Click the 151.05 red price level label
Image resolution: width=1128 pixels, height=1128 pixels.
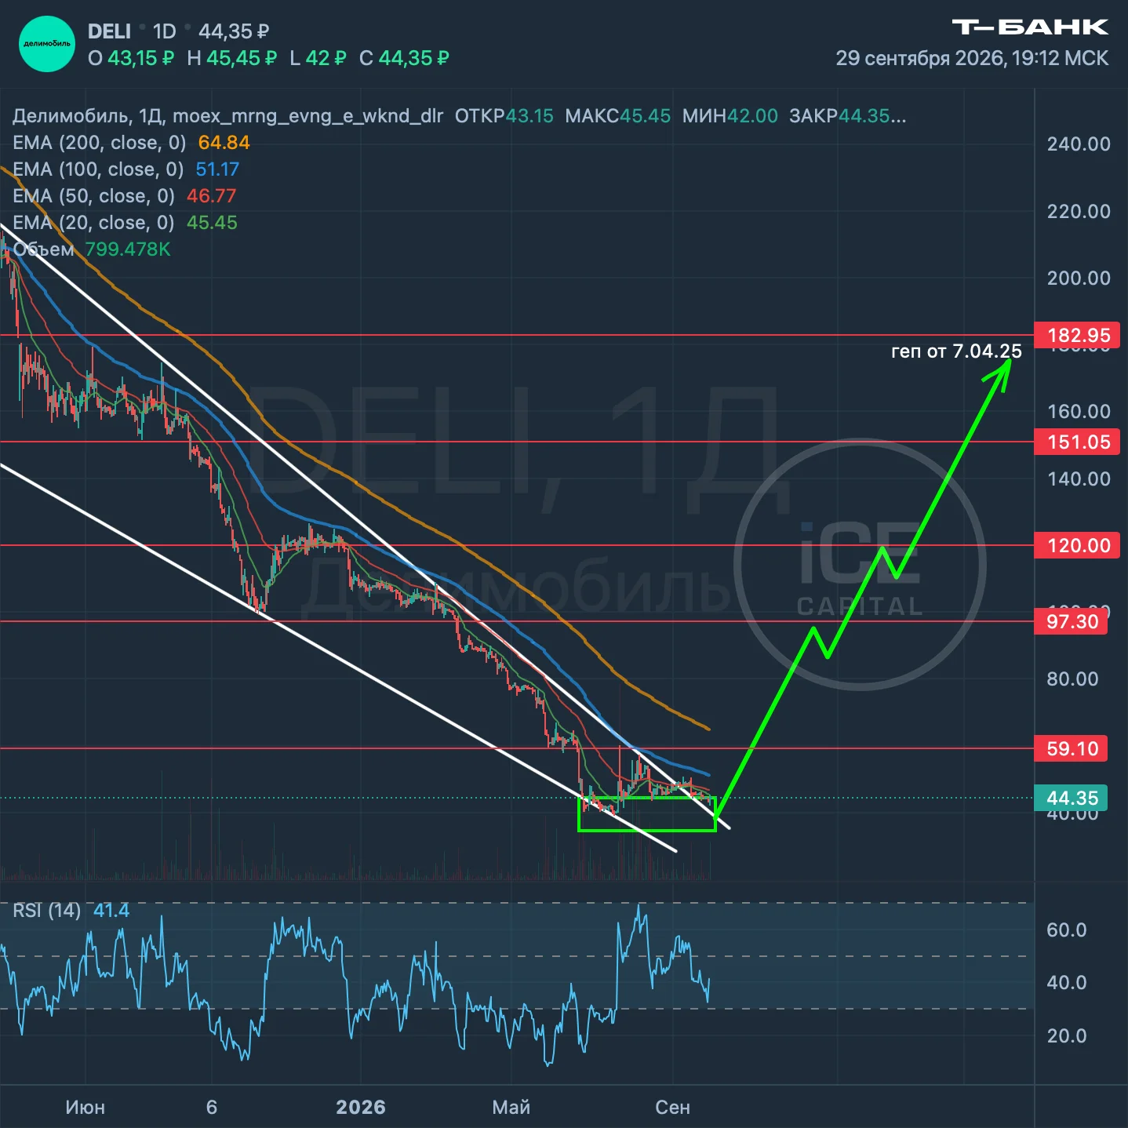[x=1078, y=442]
